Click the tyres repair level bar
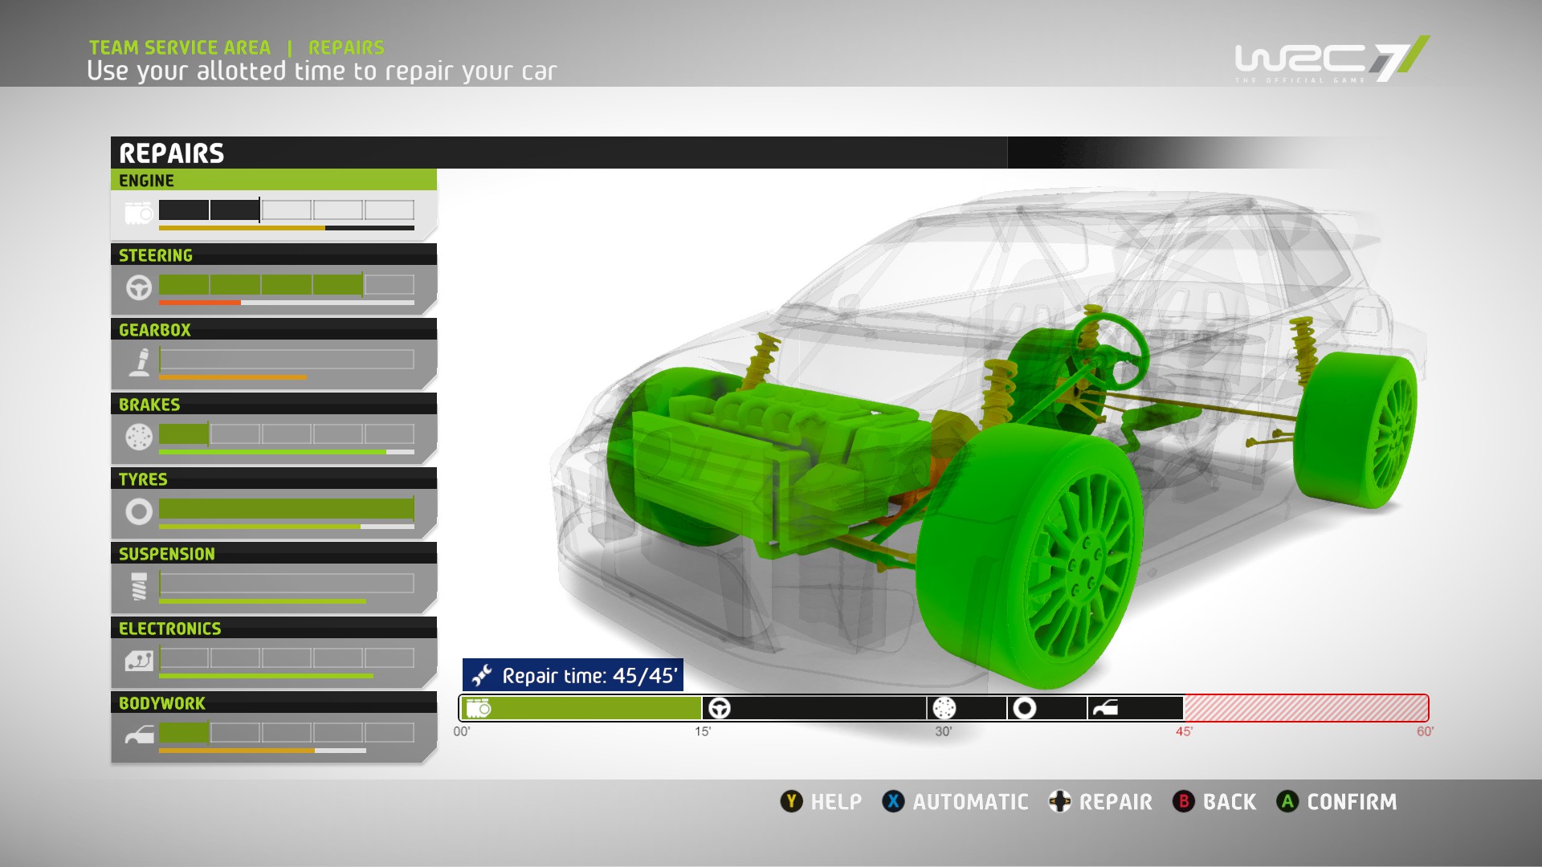The width and height of the screenshot is (1542, 867). point(287,509)
